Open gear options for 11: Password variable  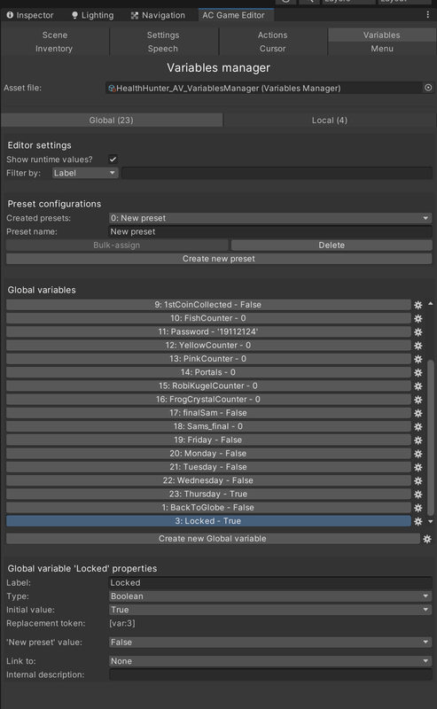click(418, 331)
